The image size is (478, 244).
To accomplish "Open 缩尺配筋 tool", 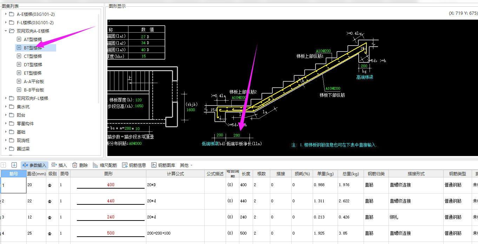I will pos(105,165).
